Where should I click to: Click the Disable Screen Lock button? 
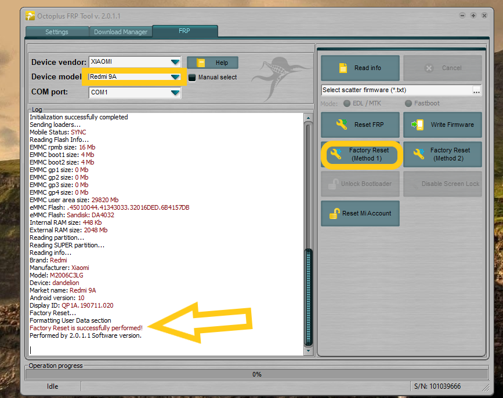click(x=443, y=184)
